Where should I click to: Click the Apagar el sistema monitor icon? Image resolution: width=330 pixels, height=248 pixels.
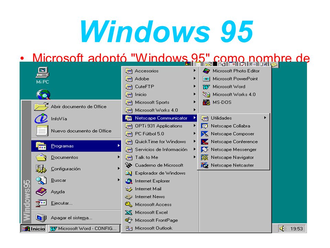pyautogui.click(x=41, y=218)
